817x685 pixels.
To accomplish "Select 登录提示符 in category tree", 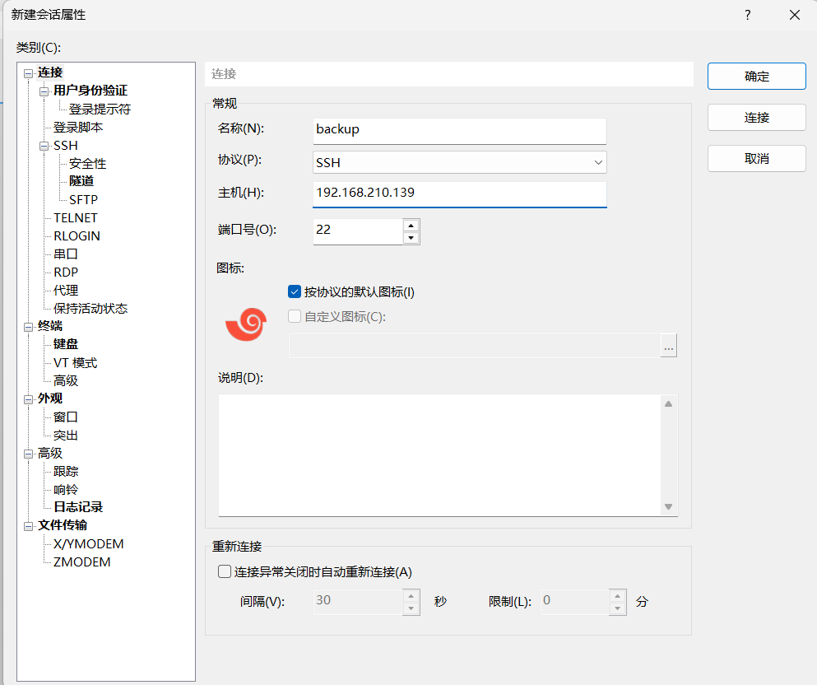I will (x=100, y=109).
